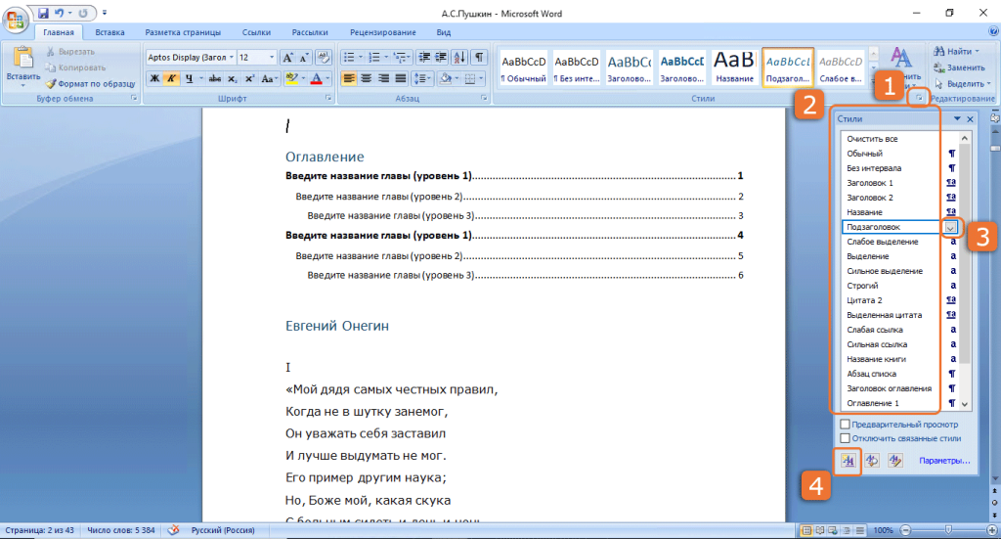
Task: Open the Стили pane launcher arrow
Action: coord(919,98)
